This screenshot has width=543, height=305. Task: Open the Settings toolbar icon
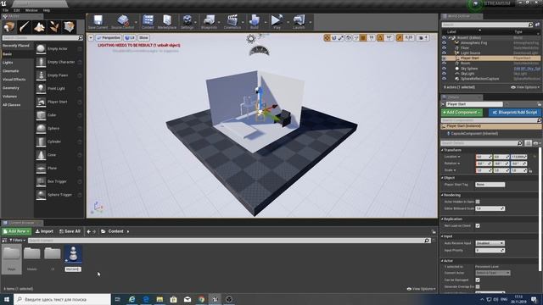click(x=187, y=22)
